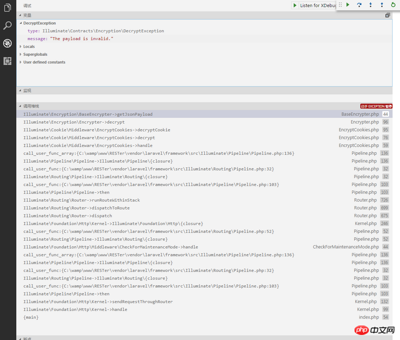The height and width of the screenshot is (340, 400).
Task: Open the Listen for XDebug configuration dropdown
Action: pos(318,6)
